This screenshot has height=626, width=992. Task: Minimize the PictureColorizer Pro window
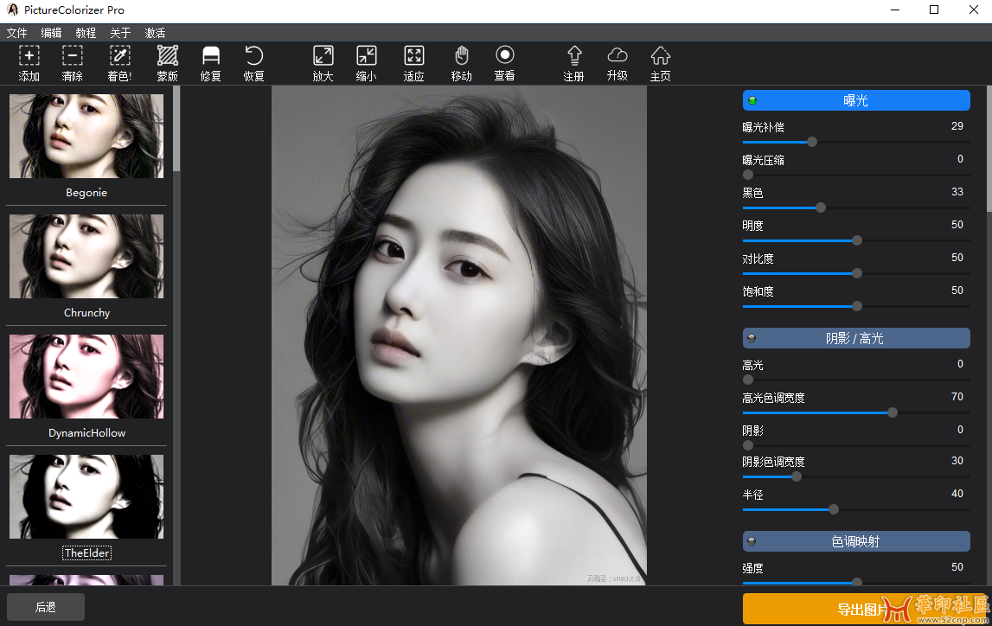894,10
